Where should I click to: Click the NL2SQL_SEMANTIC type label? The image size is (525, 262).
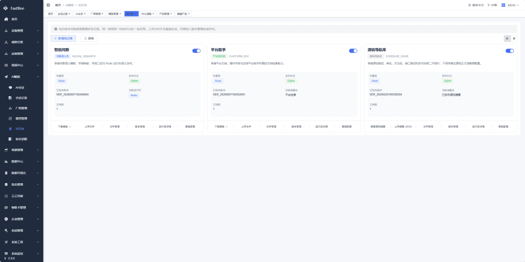[x=84, y=56]
